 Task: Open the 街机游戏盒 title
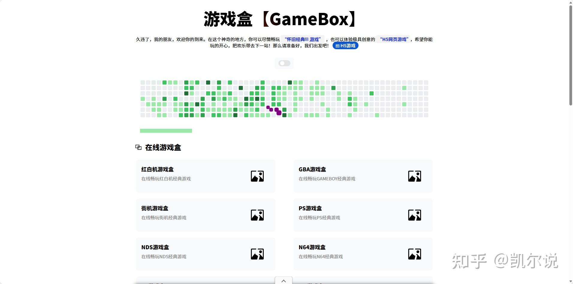pos(155,208)
